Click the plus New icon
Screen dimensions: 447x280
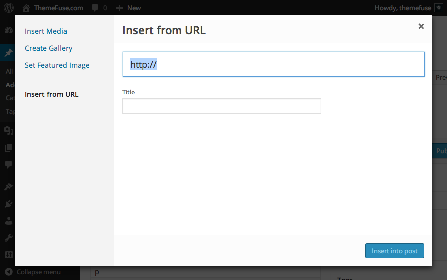[x=119, y=8]
